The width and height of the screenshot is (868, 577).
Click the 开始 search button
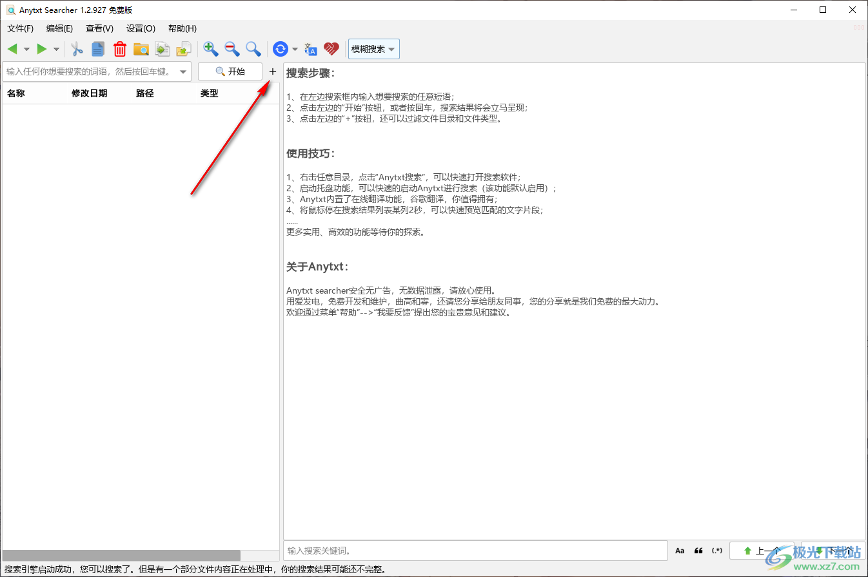point(230,71)
